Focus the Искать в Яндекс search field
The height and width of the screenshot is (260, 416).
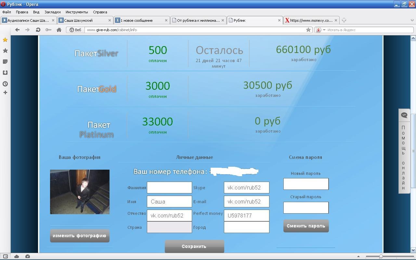369,30
